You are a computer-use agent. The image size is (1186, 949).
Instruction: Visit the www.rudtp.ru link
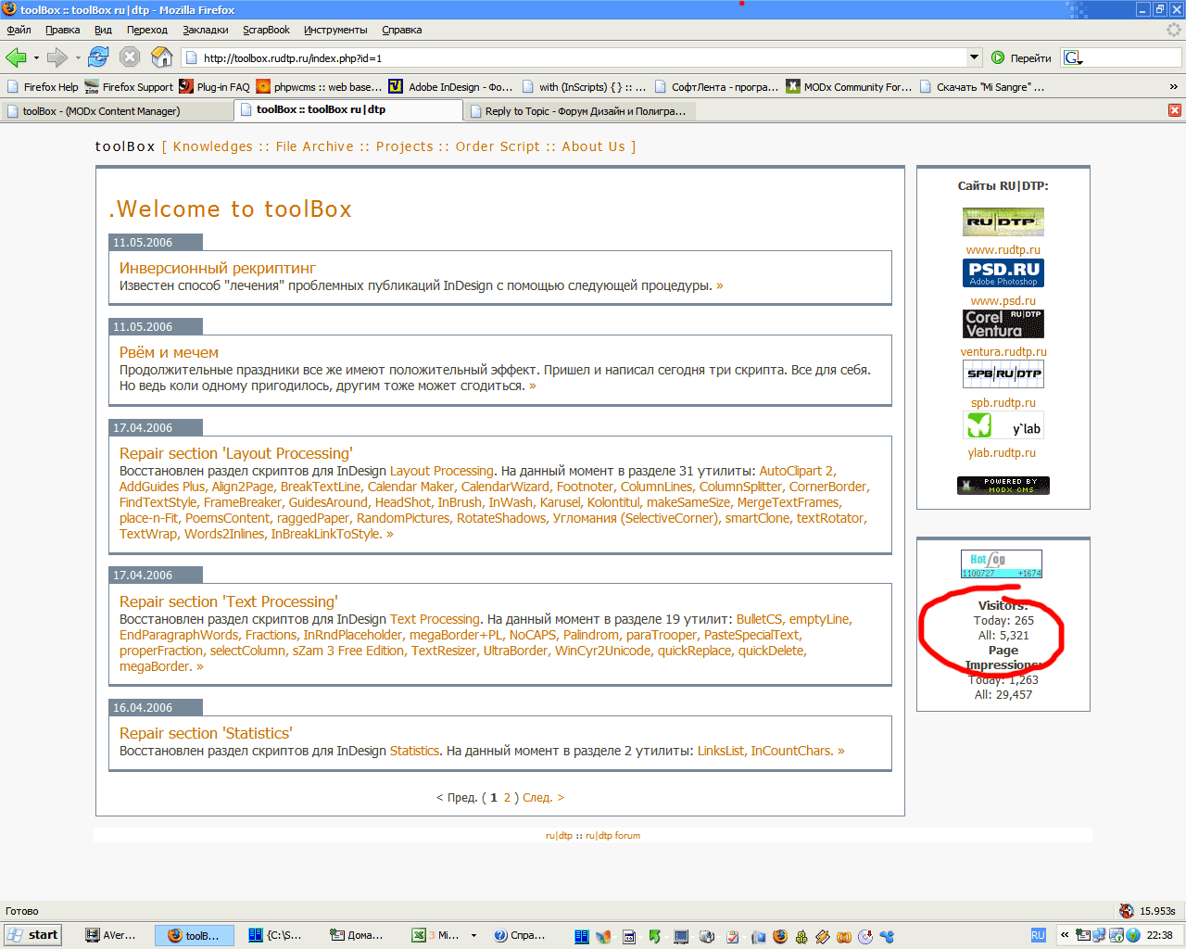(1003, 249)
